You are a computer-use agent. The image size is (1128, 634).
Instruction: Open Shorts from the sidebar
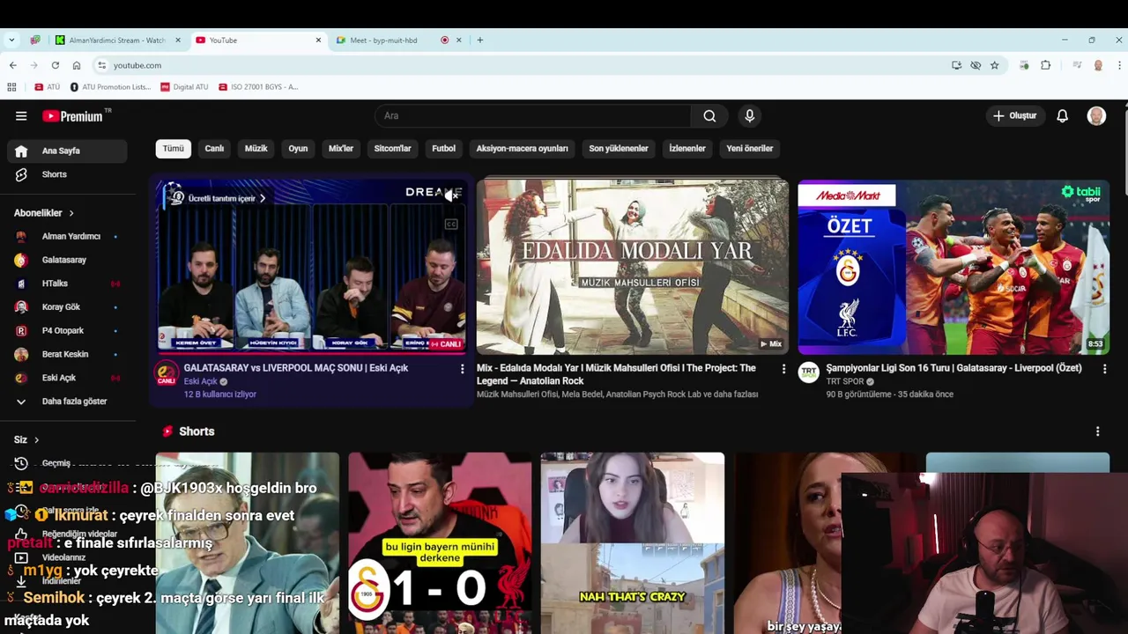pos(67,174)
